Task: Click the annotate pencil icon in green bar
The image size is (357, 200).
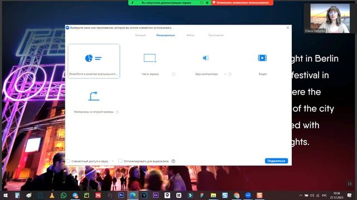Action: 133,3
